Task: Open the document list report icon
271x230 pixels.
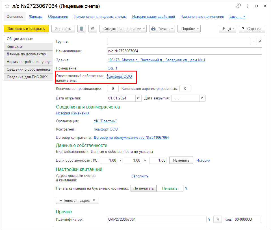Action: 82,29
